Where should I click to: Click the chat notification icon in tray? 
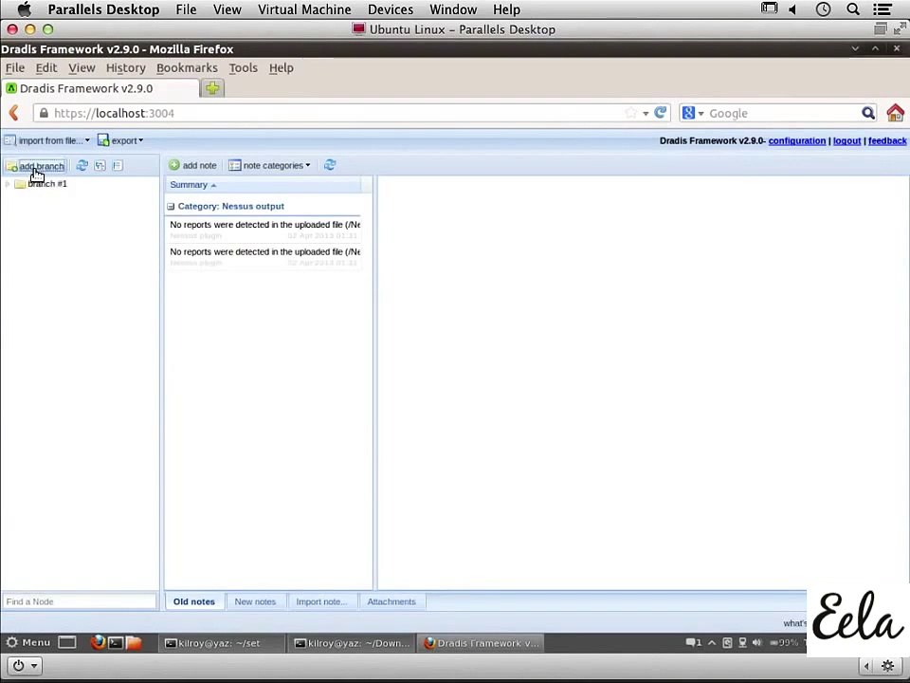[694, 642]
